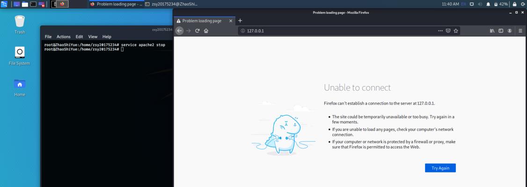
Task: Go forward in Firefox
Action: click(189, 30)
